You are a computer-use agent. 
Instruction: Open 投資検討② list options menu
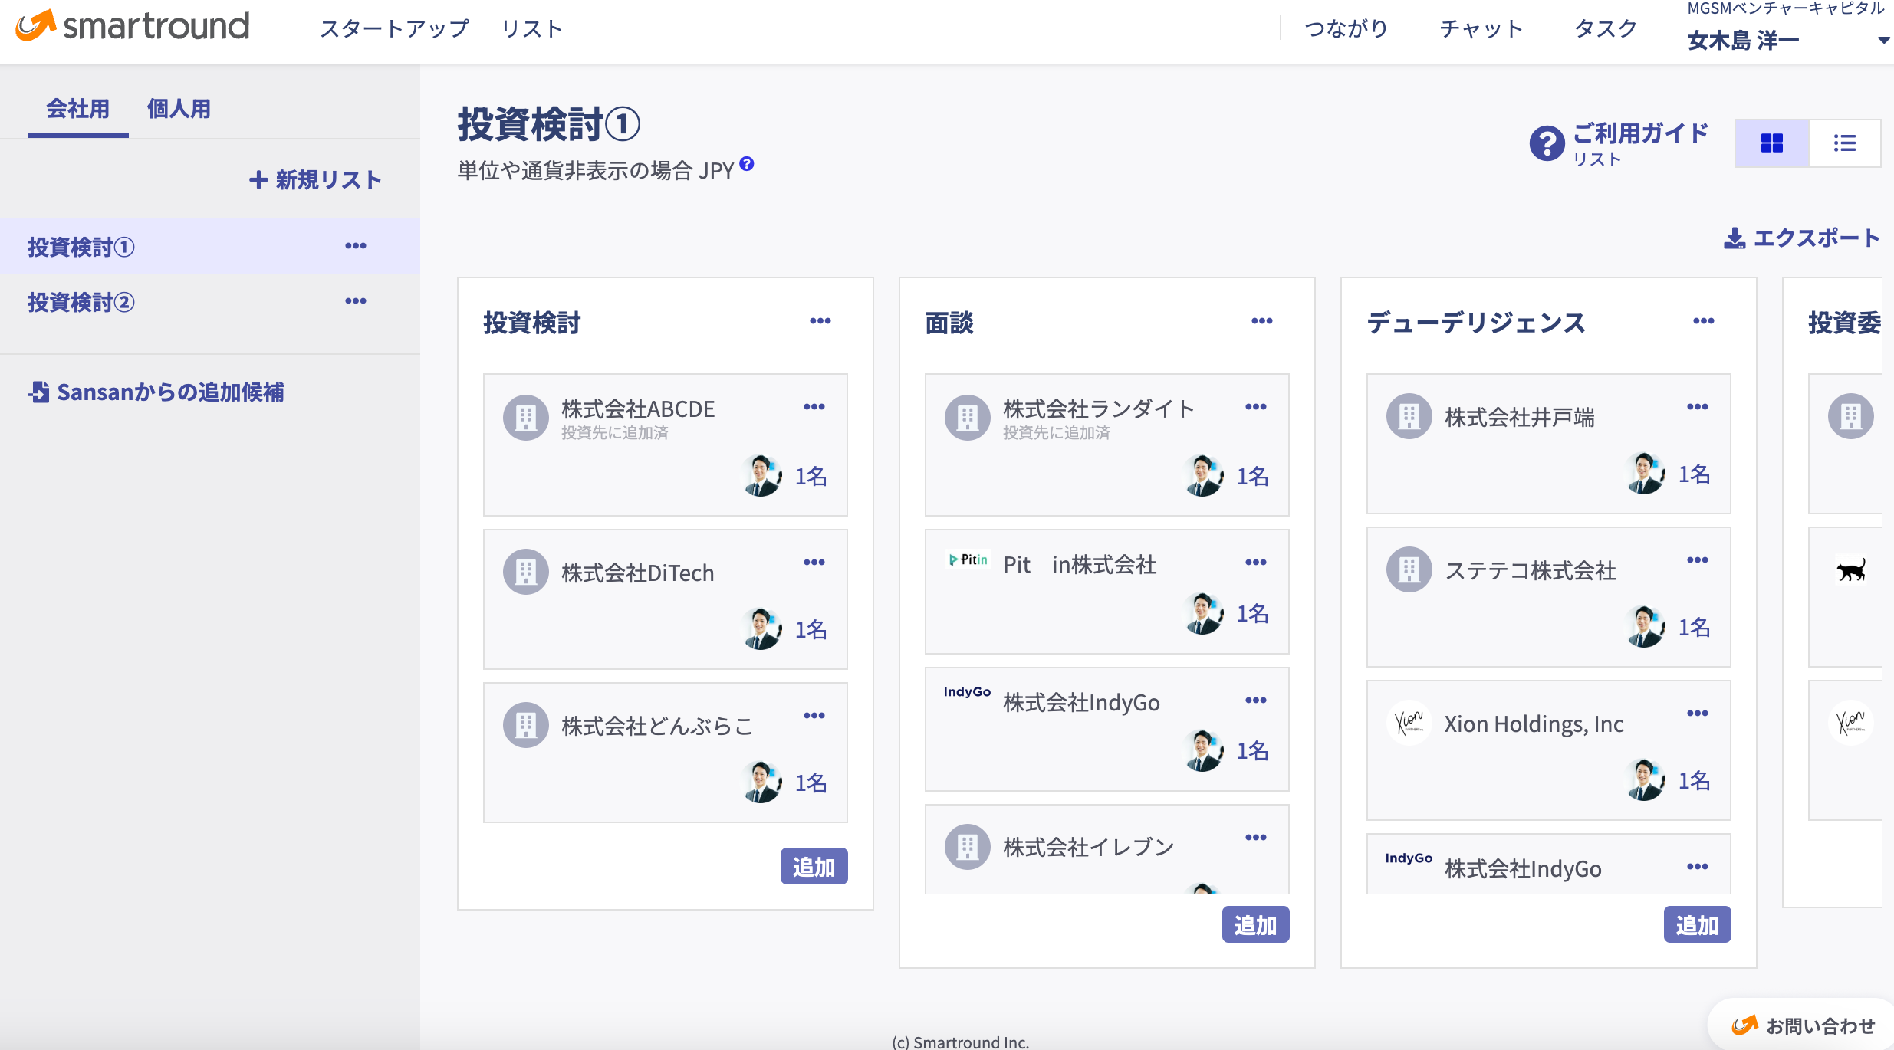pos(355,301)
